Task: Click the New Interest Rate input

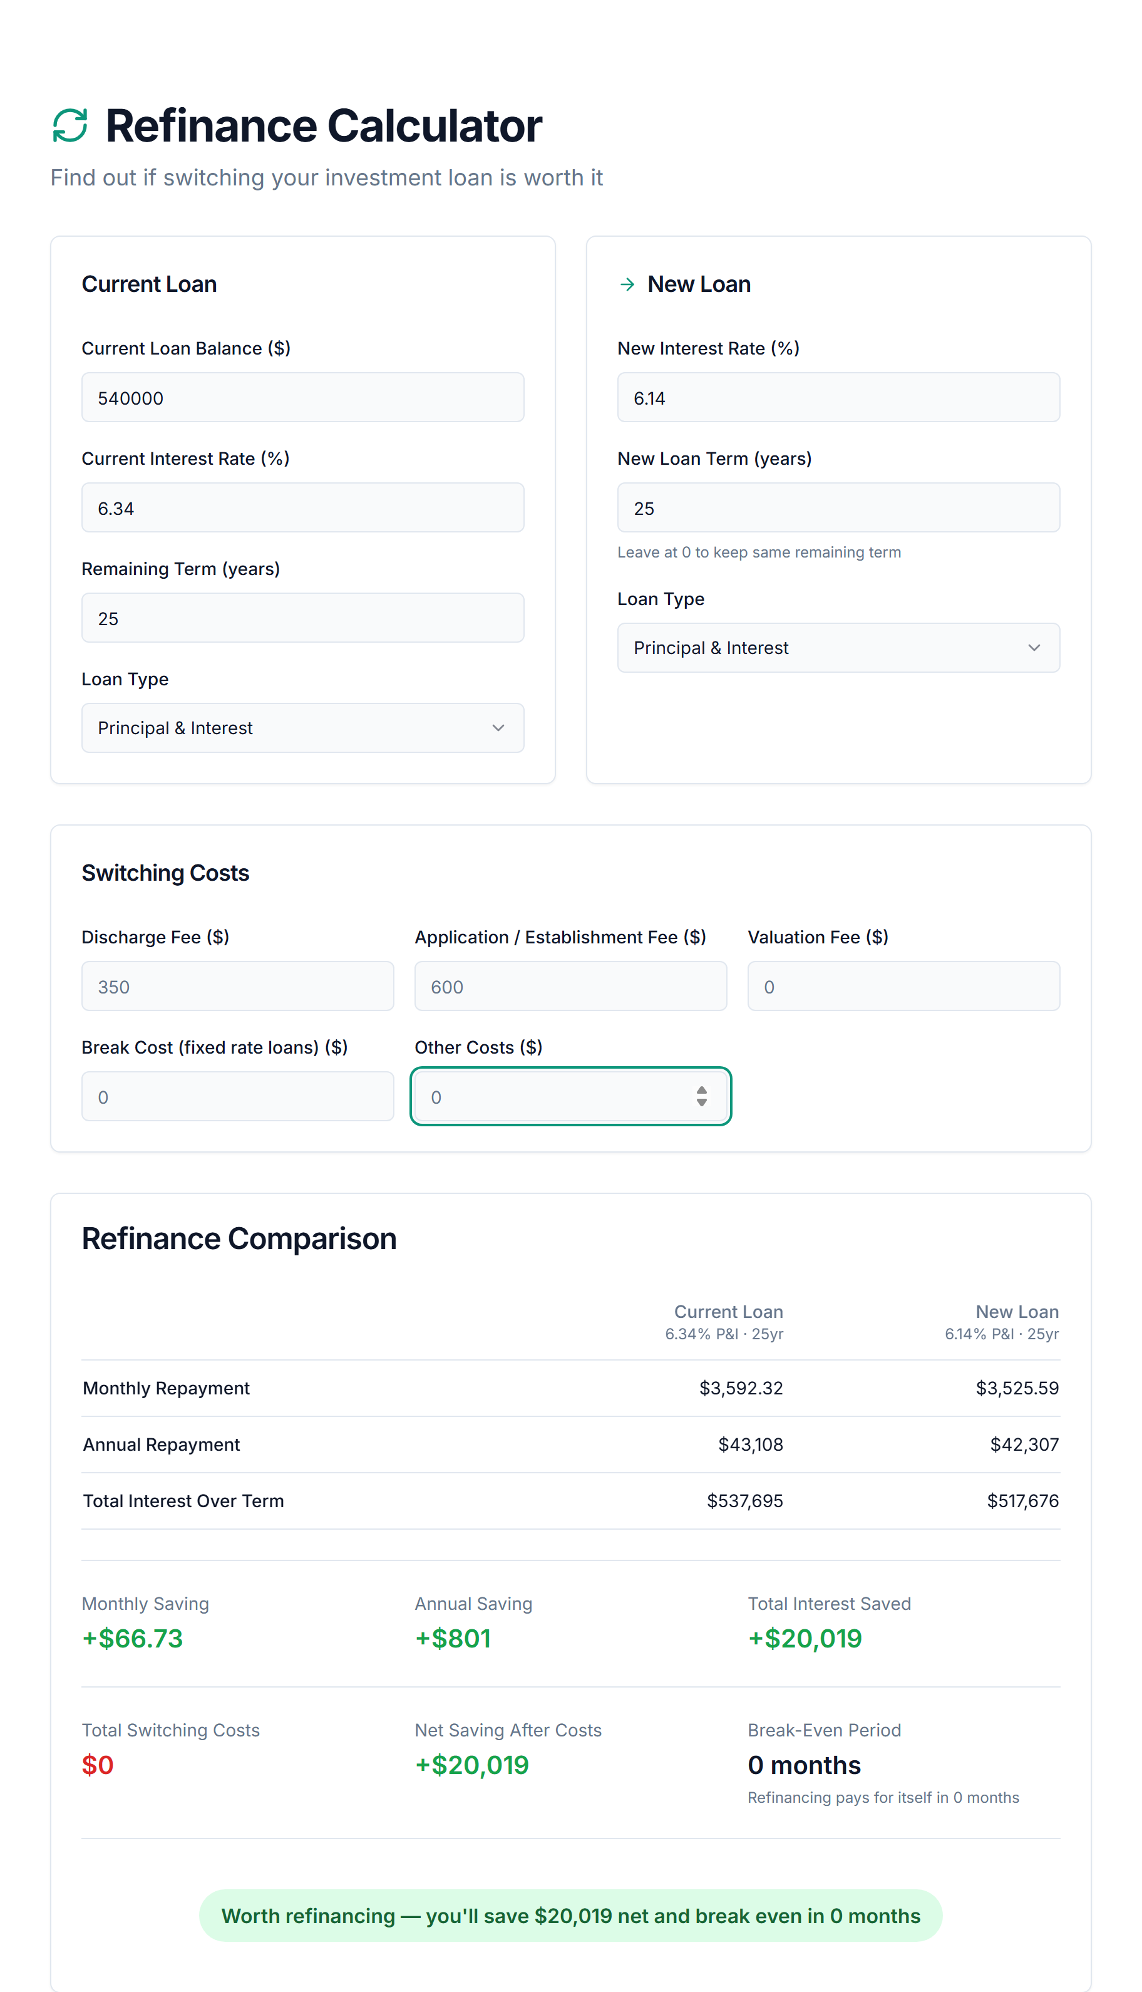Action: click(x=838, y=397)
